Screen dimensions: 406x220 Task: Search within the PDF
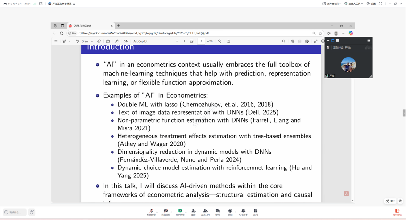(x=284, y=41)
